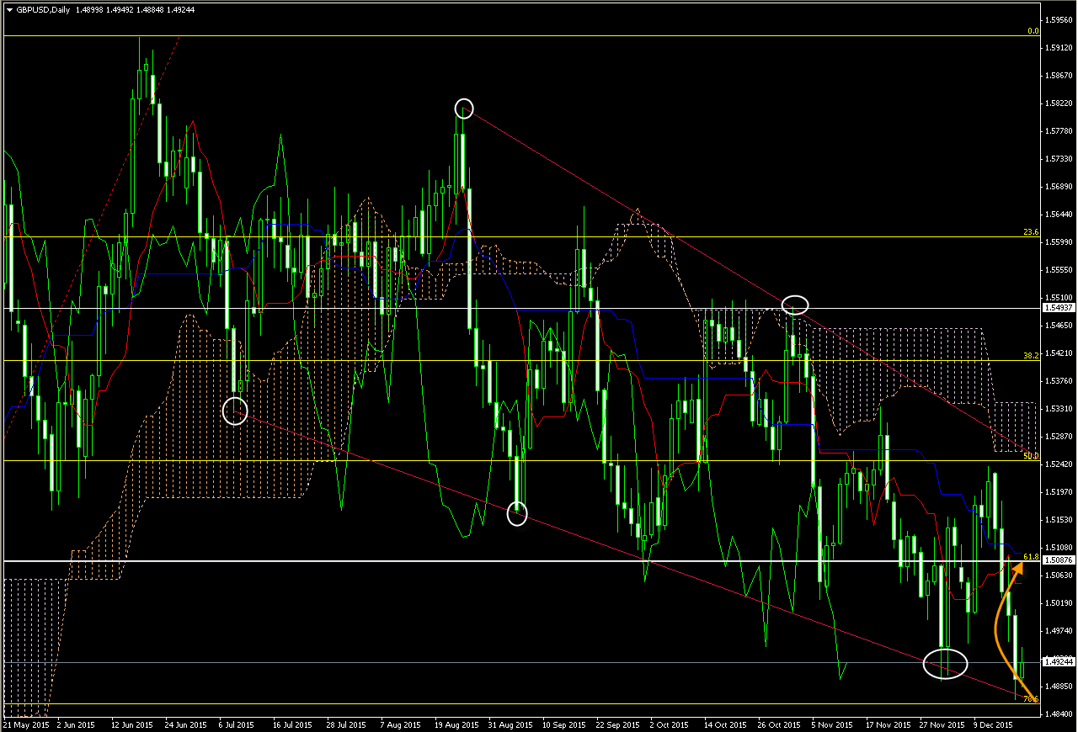1078x732 pixels.
Task: Click the 22 Sep 2015 date label
Action: (617, 724)
